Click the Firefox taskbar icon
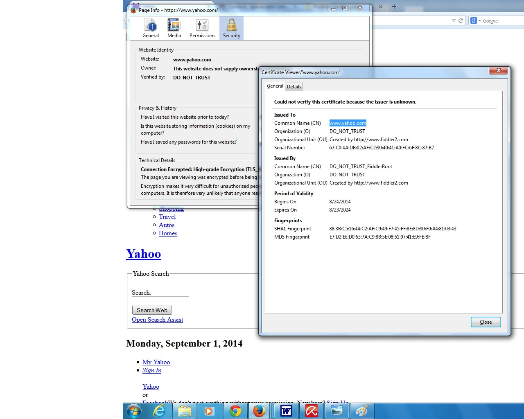Screen dimensions: 524x419 pyautogui.click(x=259, y=411)
